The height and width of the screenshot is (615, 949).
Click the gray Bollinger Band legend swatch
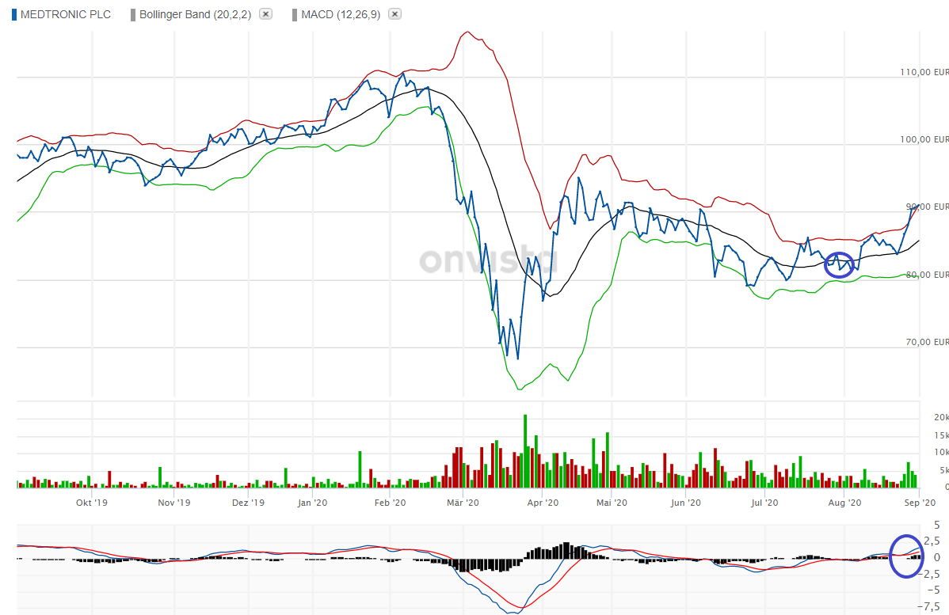pyautogui.click(x=133, y=14)
